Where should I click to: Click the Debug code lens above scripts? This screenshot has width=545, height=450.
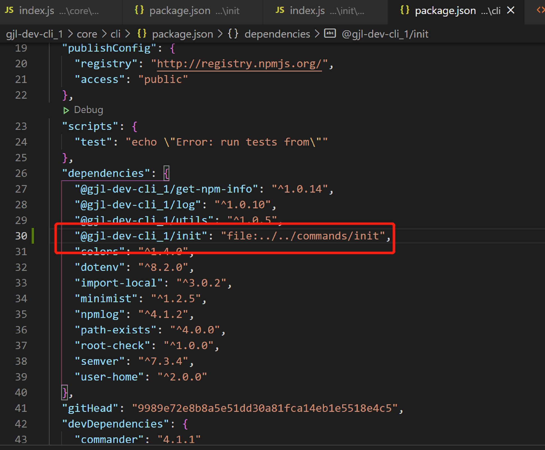click(88, 110)
